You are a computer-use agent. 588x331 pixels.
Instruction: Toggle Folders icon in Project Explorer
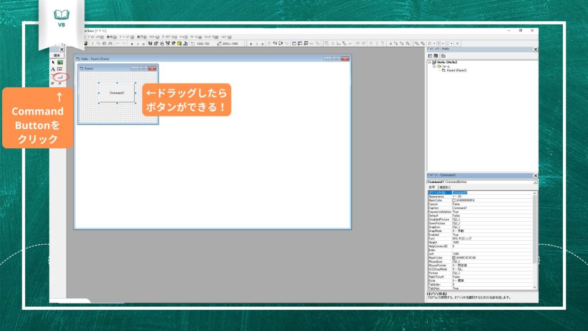click(443, 56)
